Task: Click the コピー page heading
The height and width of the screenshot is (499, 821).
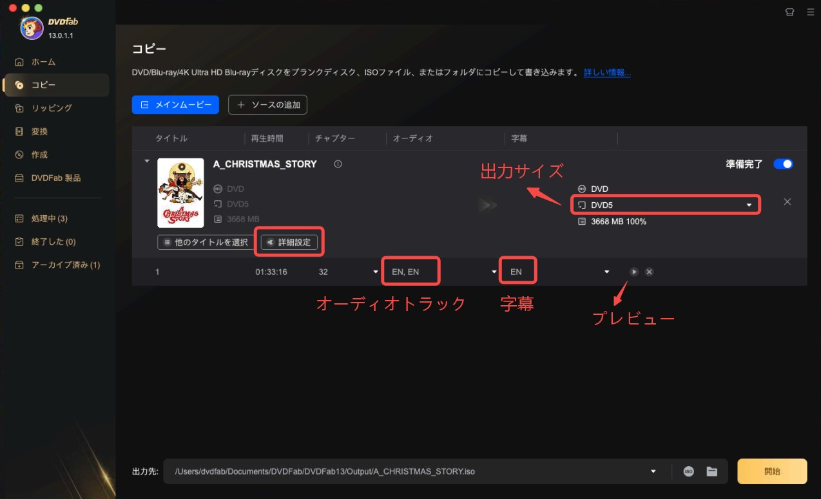Action: point(149,50)
